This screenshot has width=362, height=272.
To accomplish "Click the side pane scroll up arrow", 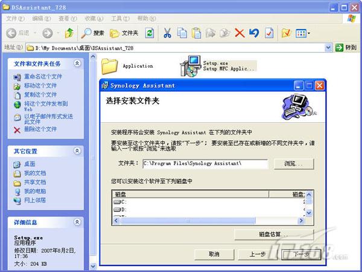I will [93, 56].
